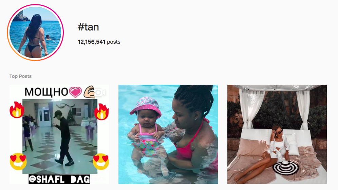
Task: Open the video camera icon on first post
Action: tap(100, 92)
